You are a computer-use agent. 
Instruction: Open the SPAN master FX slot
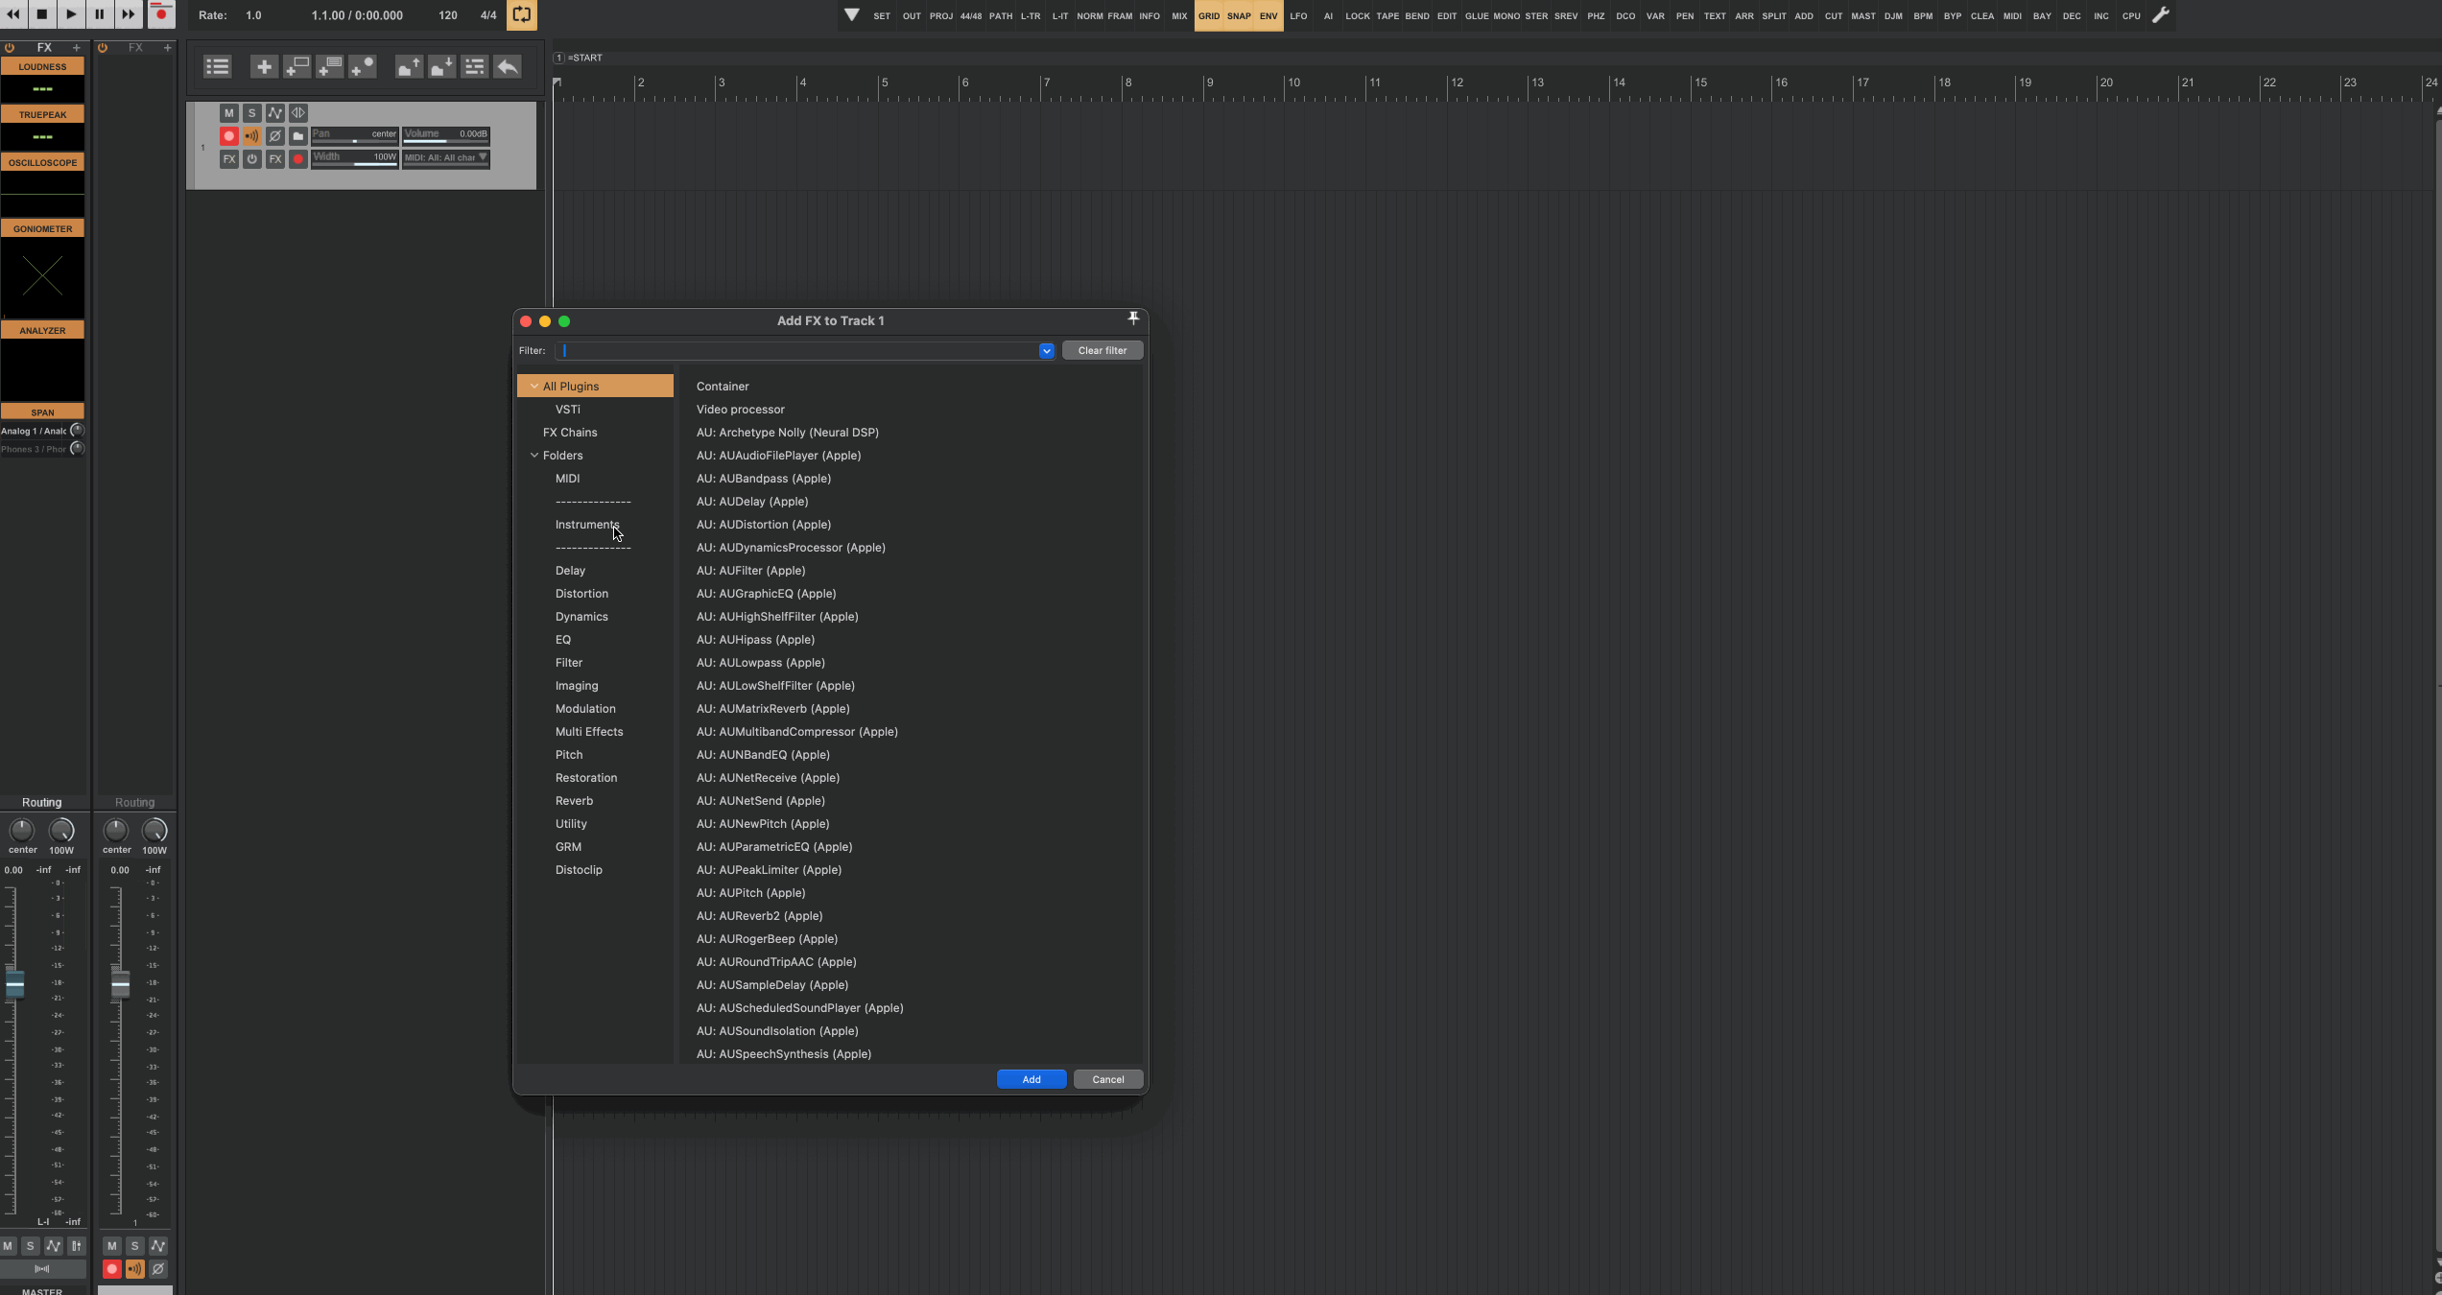click(42, 412)
